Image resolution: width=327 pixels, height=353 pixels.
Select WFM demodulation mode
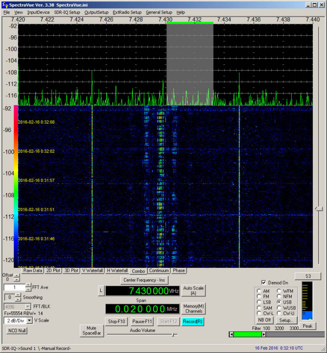click(279, 291)
